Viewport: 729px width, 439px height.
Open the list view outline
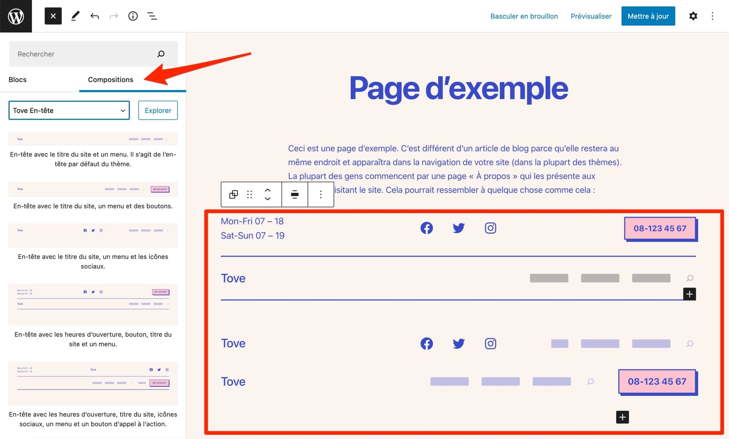pyautogui.click(x=152, y=16)
